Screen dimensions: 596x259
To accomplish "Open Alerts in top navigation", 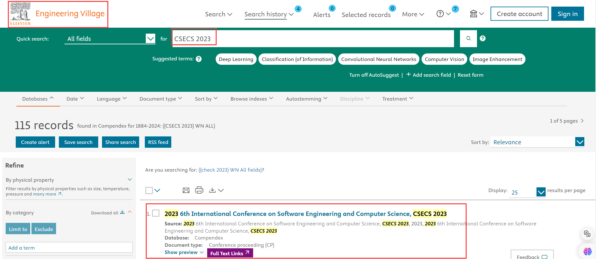I will click(322, 14).
